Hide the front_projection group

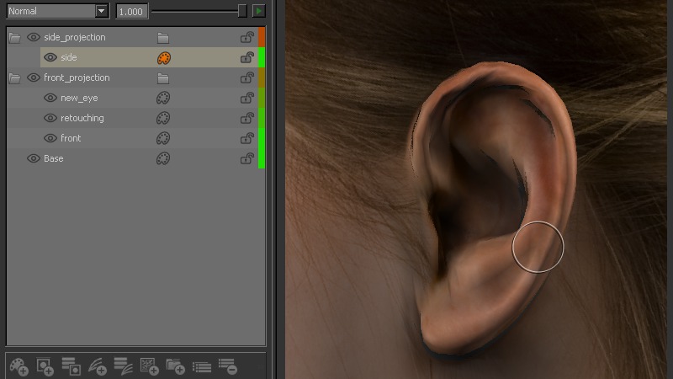(33, 77)
